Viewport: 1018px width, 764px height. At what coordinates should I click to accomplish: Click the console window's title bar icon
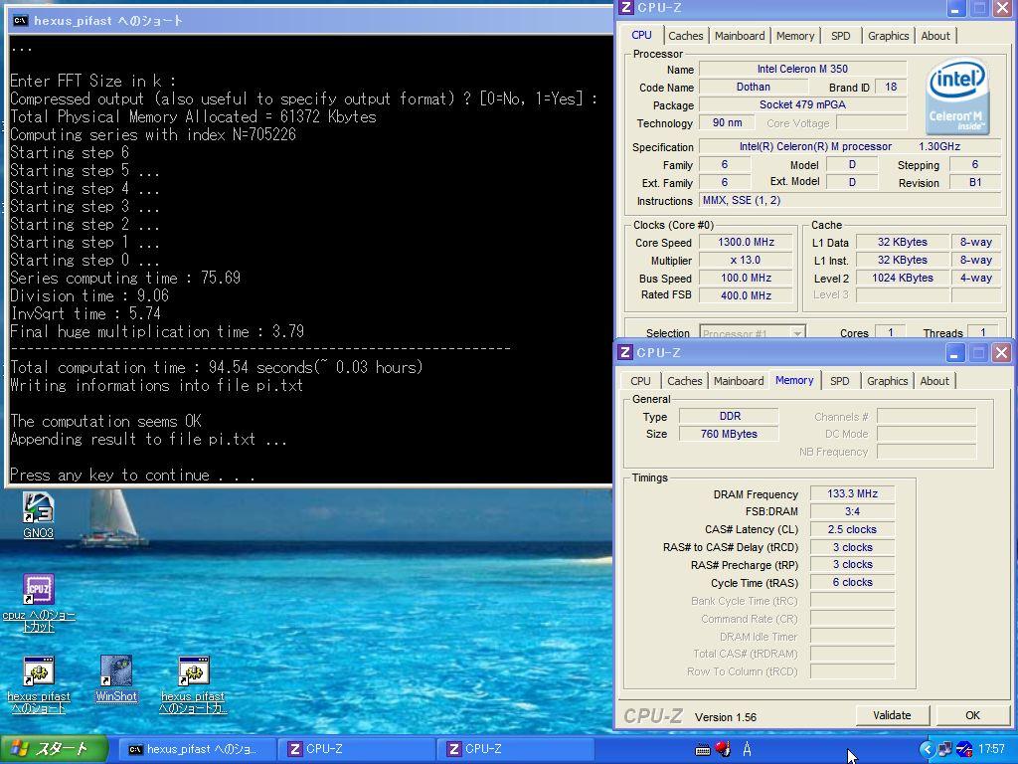click(x=20, y=20)
